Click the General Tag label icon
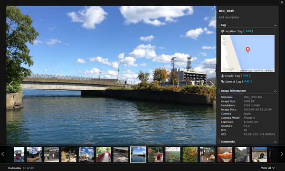The width and height of the screenshot is (285, 171). pyautogui.click(x=222, y=82)
